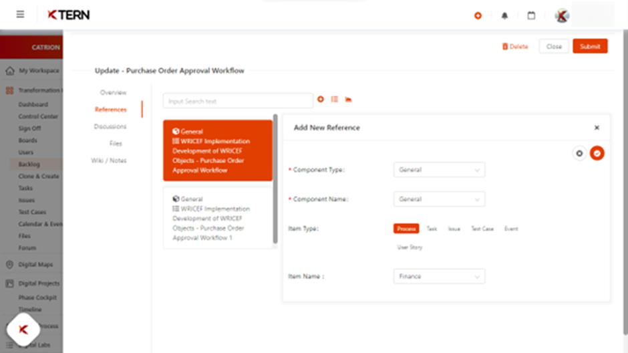This screenshot has height=353, width=628.
Task: Select Issue item type
Action: 454,229
